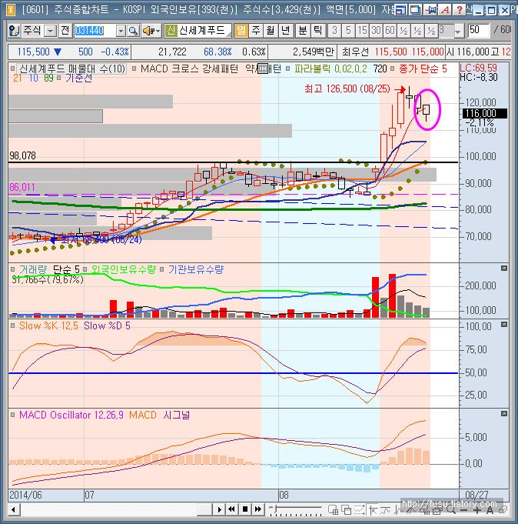Click the 031440 stock code input field
This screenshot has width=518, height=524.
(x=95, y=31)
